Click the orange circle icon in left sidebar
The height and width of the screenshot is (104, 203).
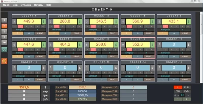pos(4,61)
